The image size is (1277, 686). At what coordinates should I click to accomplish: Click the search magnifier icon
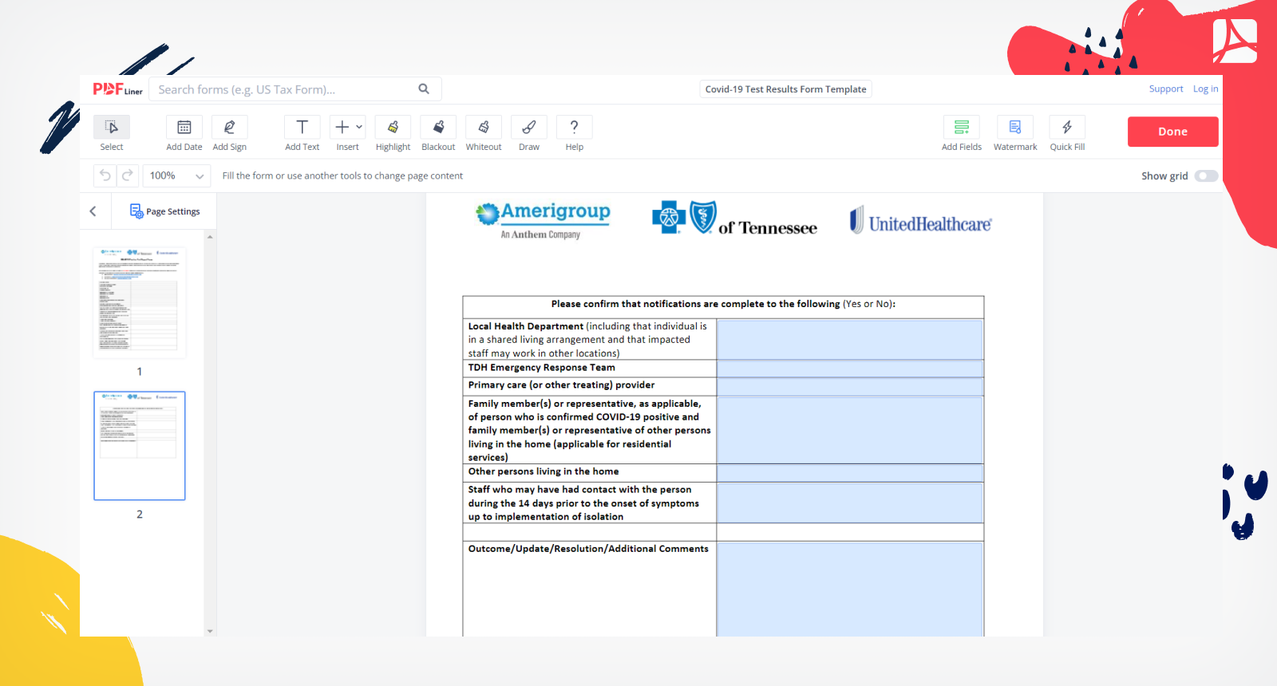(x=424, y=89)
